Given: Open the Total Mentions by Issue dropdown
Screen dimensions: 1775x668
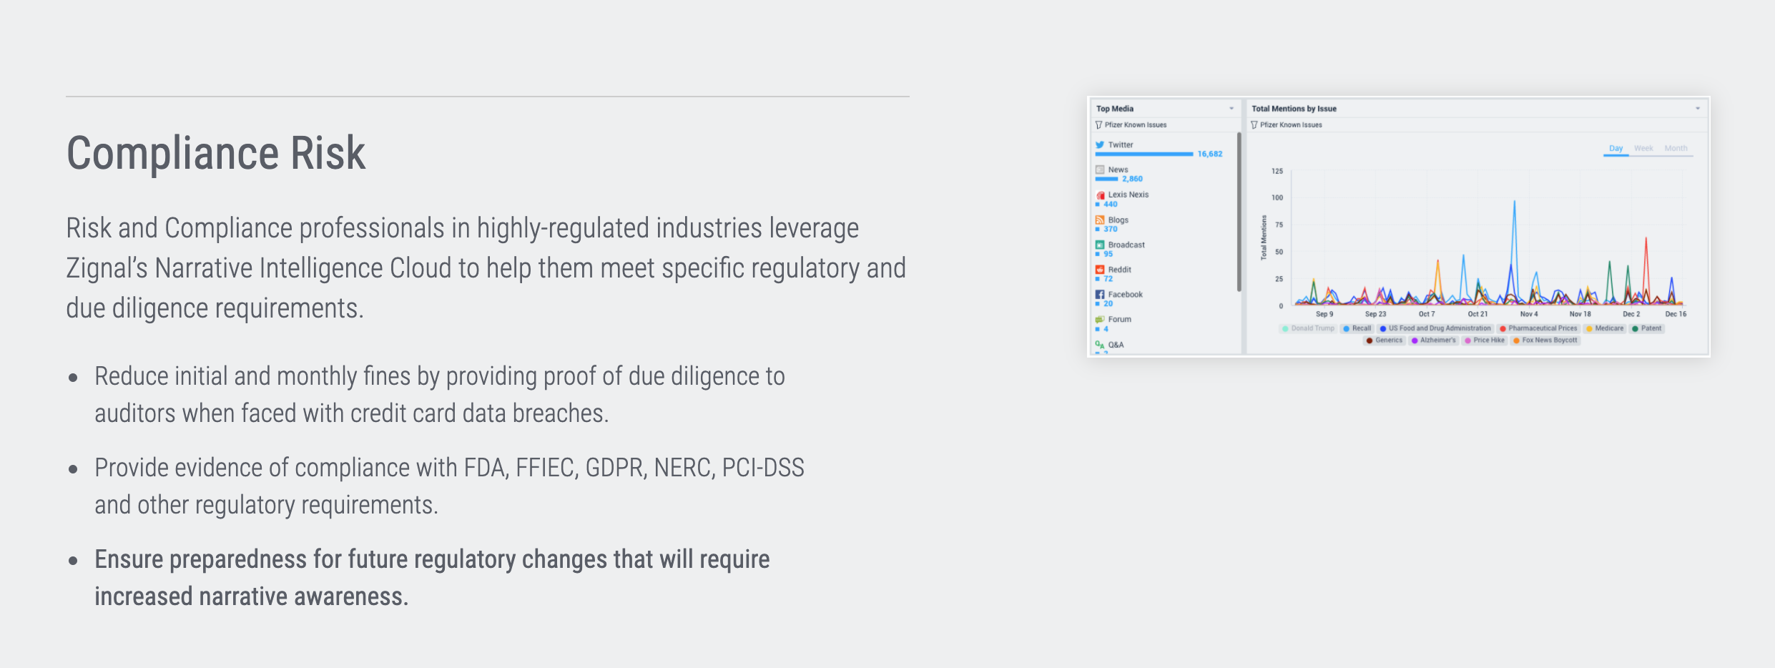Looking at the screenshot, I should point(1697,109).
